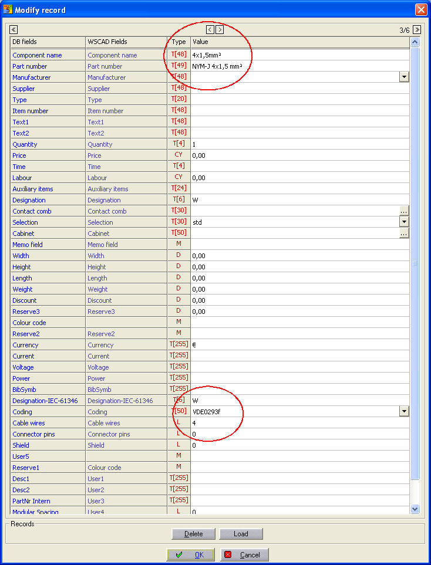Click the Value column header
Image resolution: width=431 pixels, height=565 pixels.
point(300,42)
